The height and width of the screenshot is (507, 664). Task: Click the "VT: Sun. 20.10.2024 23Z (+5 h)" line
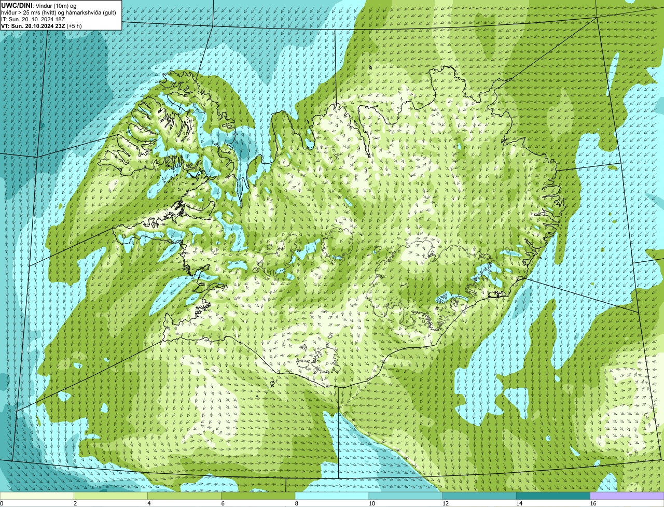coord(41,25)
